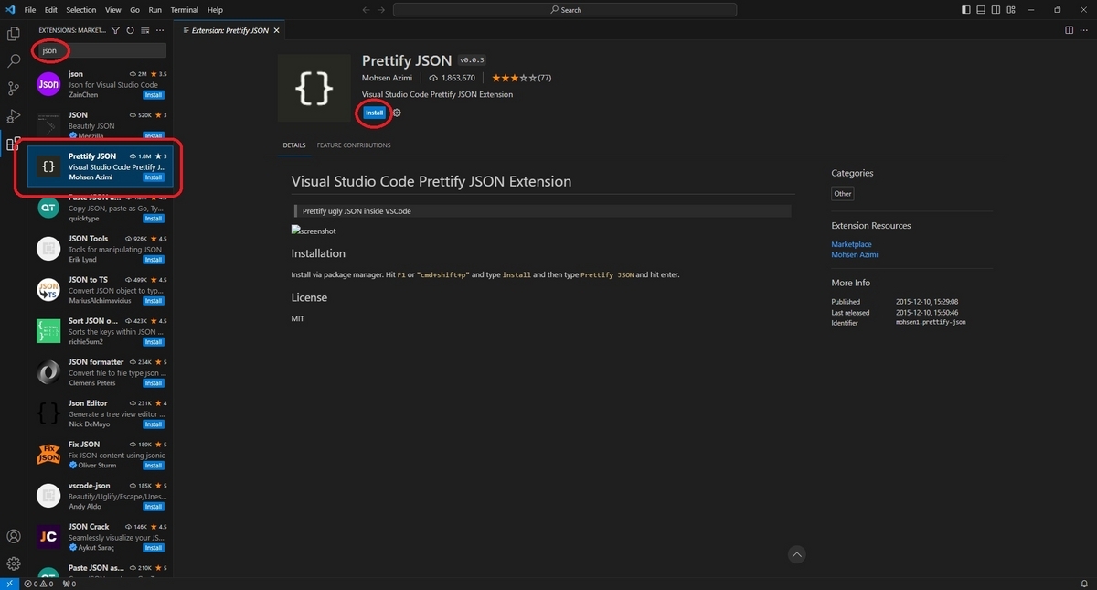The width and height of the screenshot is (1097, 590).
Task: Go back with the navigation arrow
Action: click(x=367, y=10)
